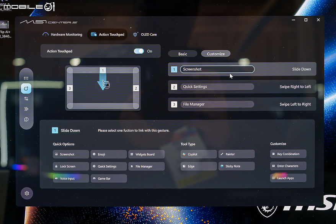Select the Copilot tool
The width and height of the screenshot is (336, 224).
click(199, 154)
